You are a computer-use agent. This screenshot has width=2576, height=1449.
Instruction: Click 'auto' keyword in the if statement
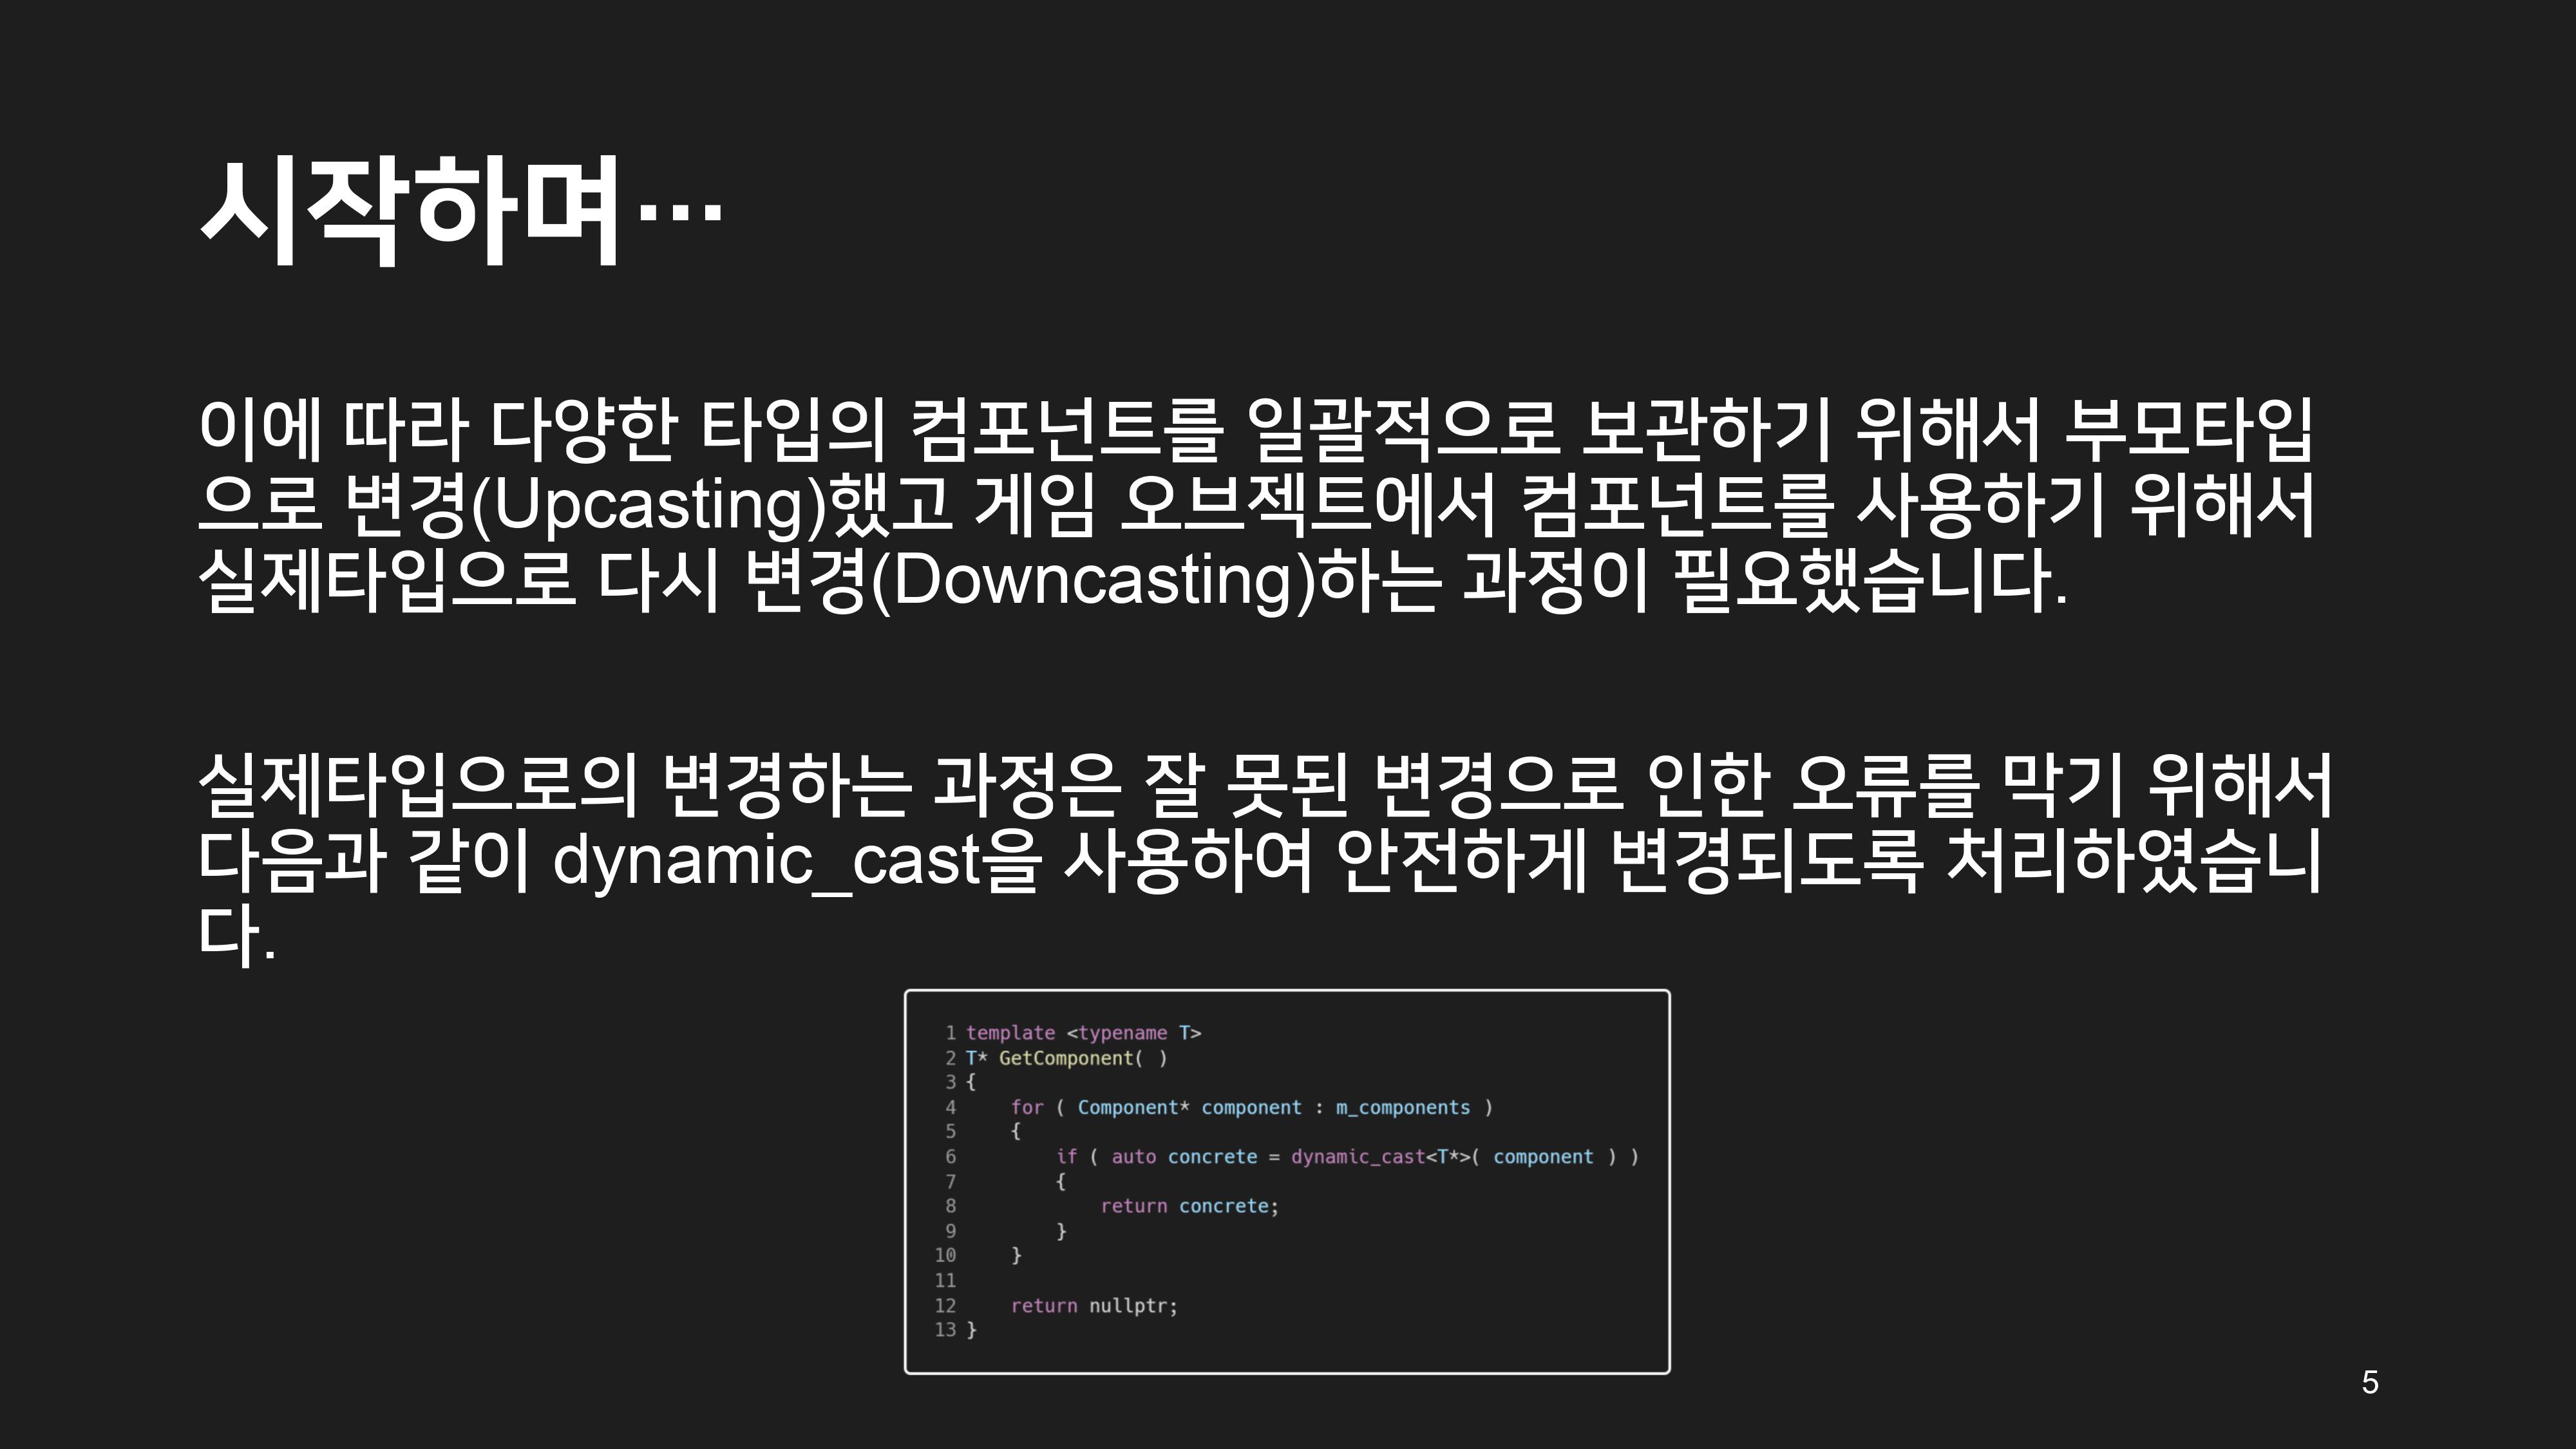coord(1133,1157)
